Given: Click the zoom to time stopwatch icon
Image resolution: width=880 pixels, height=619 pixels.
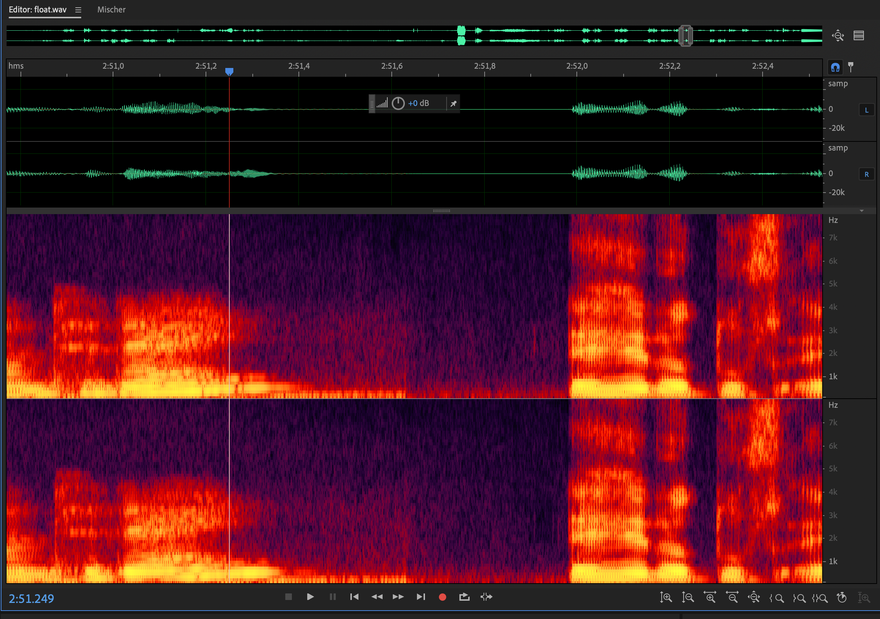Looking at the screenshot, I should click(x=842, y=597).
